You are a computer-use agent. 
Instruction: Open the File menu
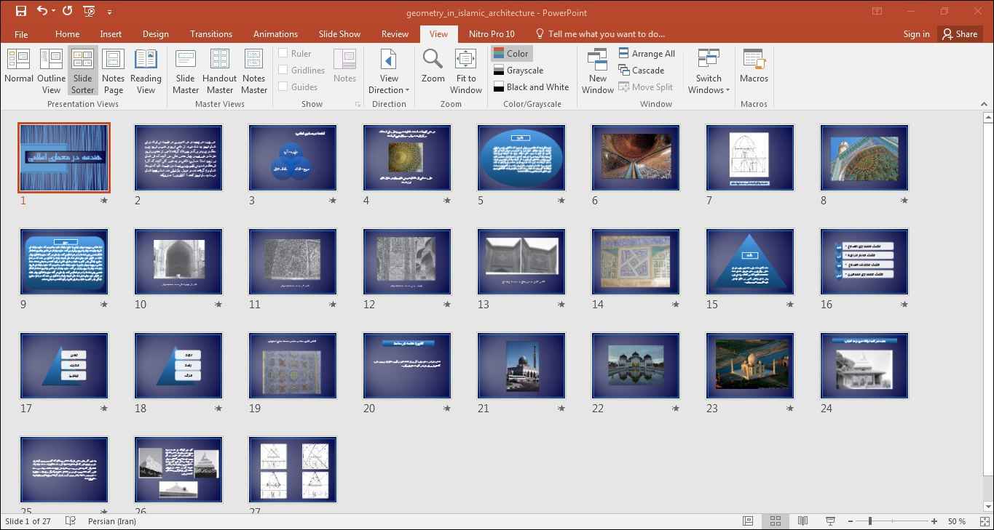tap(21, 34)
